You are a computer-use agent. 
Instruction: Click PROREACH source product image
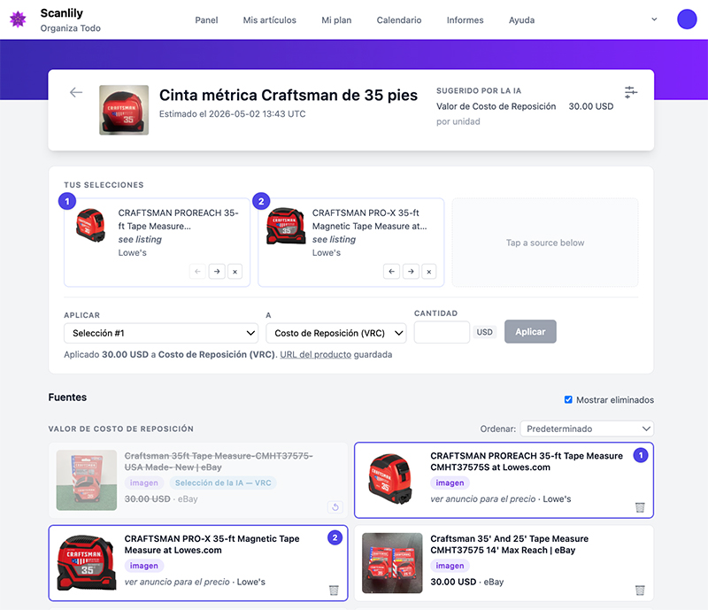click(x=391, y=479)
